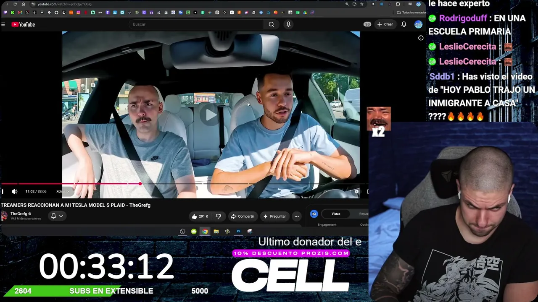Screen dimensions: 538x302
Task: Bookmark this page with the star
Action: click(361, 4)
